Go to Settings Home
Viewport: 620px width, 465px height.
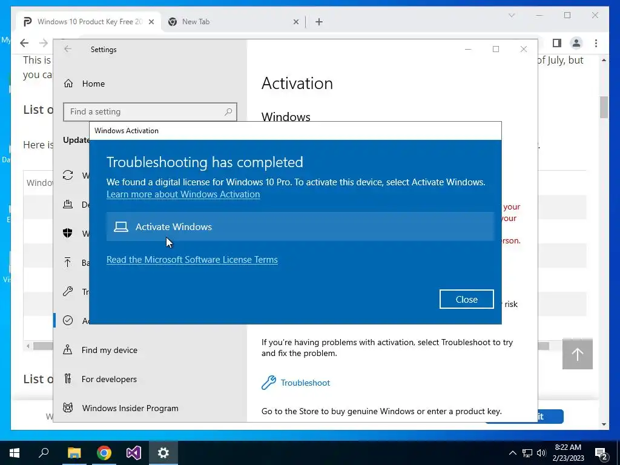[x=93, y=84]
